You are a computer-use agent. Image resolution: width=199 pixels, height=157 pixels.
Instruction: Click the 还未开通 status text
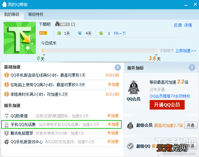157,89
